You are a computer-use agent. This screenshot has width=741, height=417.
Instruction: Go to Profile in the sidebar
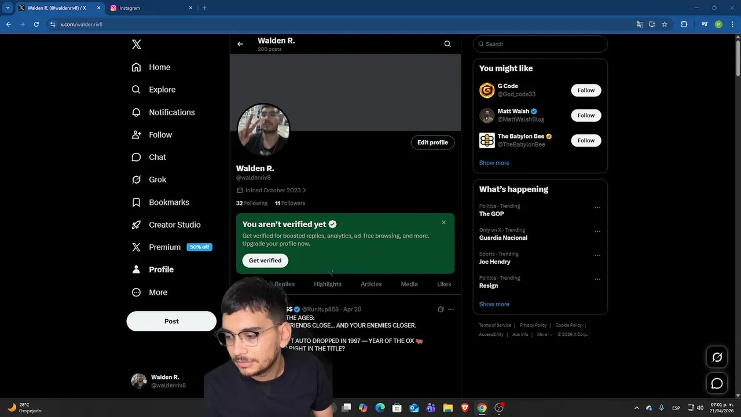(153, 269)
